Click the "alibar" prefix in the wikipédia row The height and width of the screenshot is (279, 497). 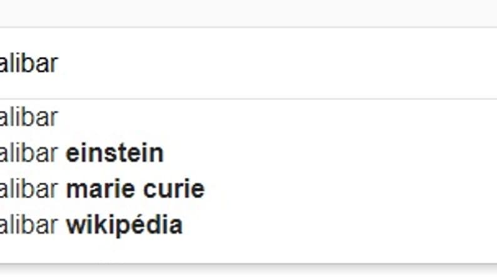point(29,225)
